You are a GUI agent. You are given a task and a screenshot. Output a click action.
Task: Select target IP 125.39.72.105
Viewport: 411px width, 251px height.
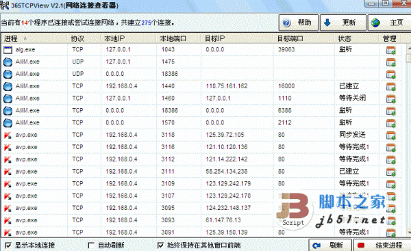point(225,135)
